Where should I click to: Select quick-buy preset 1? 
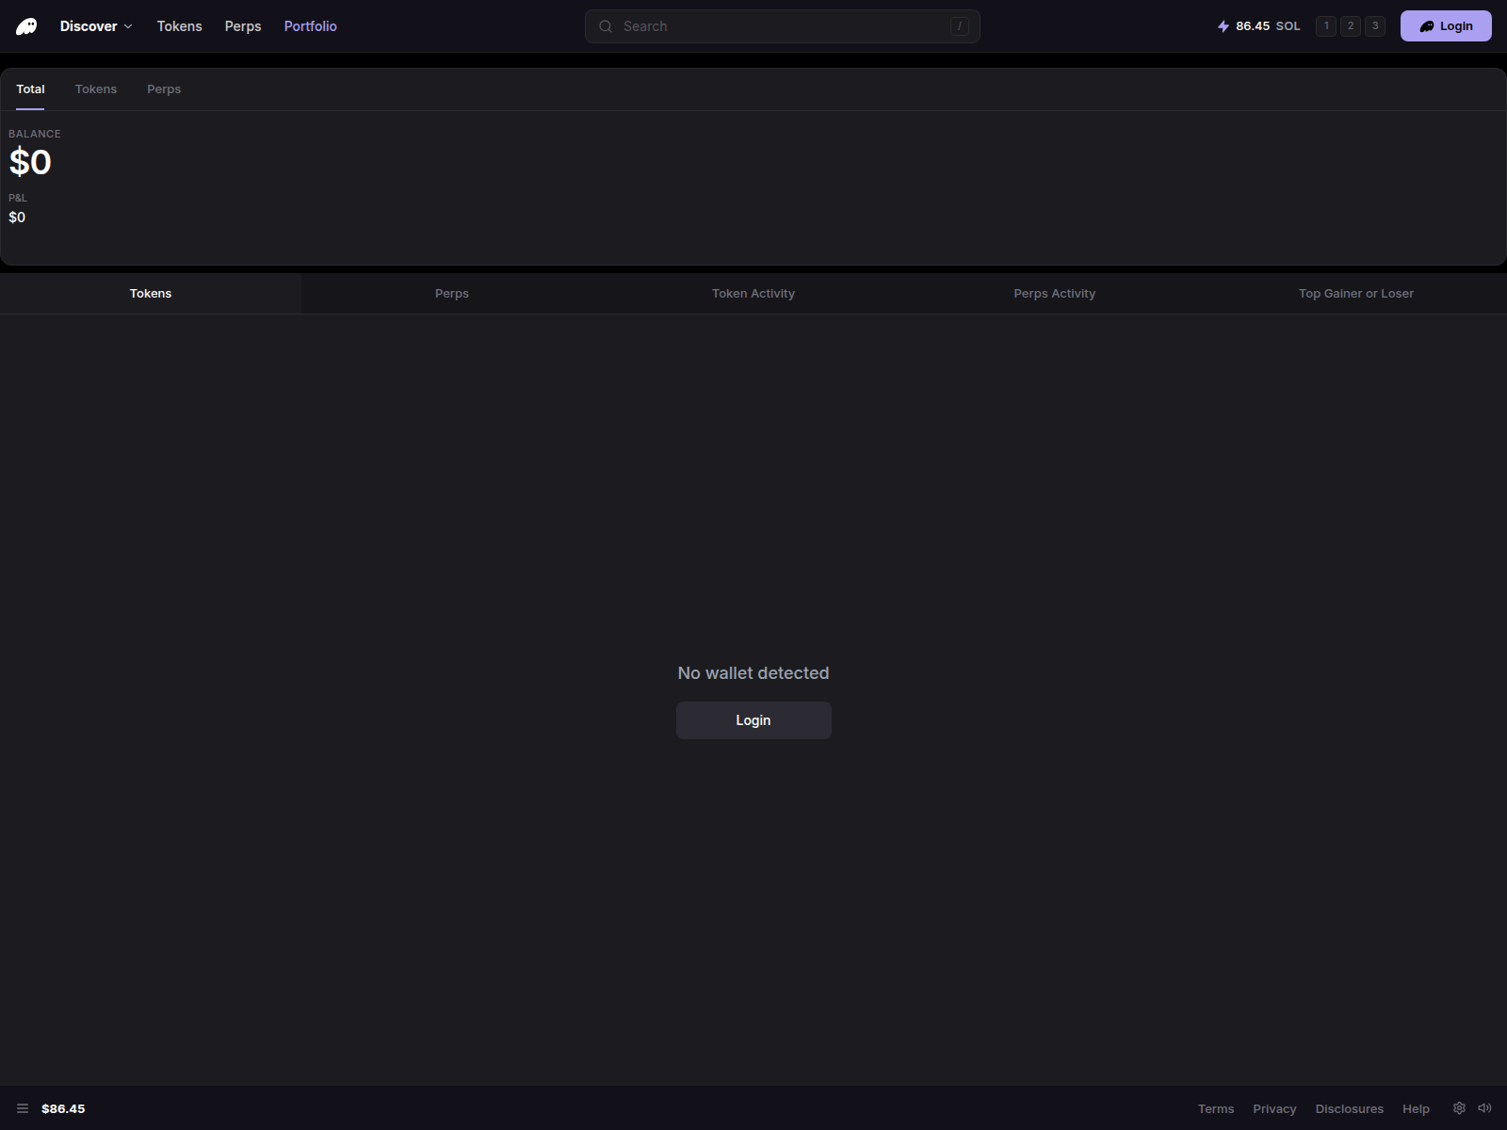tap(1326, 26)
